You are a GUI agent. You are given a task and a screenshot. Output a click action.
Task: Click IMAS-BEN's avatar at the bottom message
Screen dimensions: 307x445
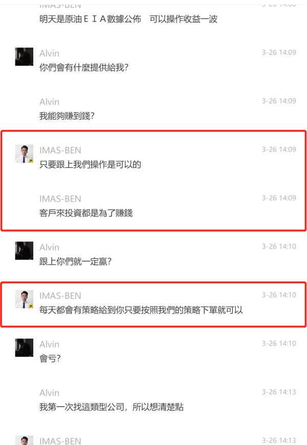(24, 440)
